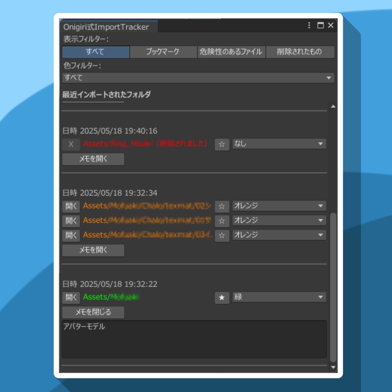
Task: Open the なし color dropdown for the deleted entry
Action: click(279, 144)
